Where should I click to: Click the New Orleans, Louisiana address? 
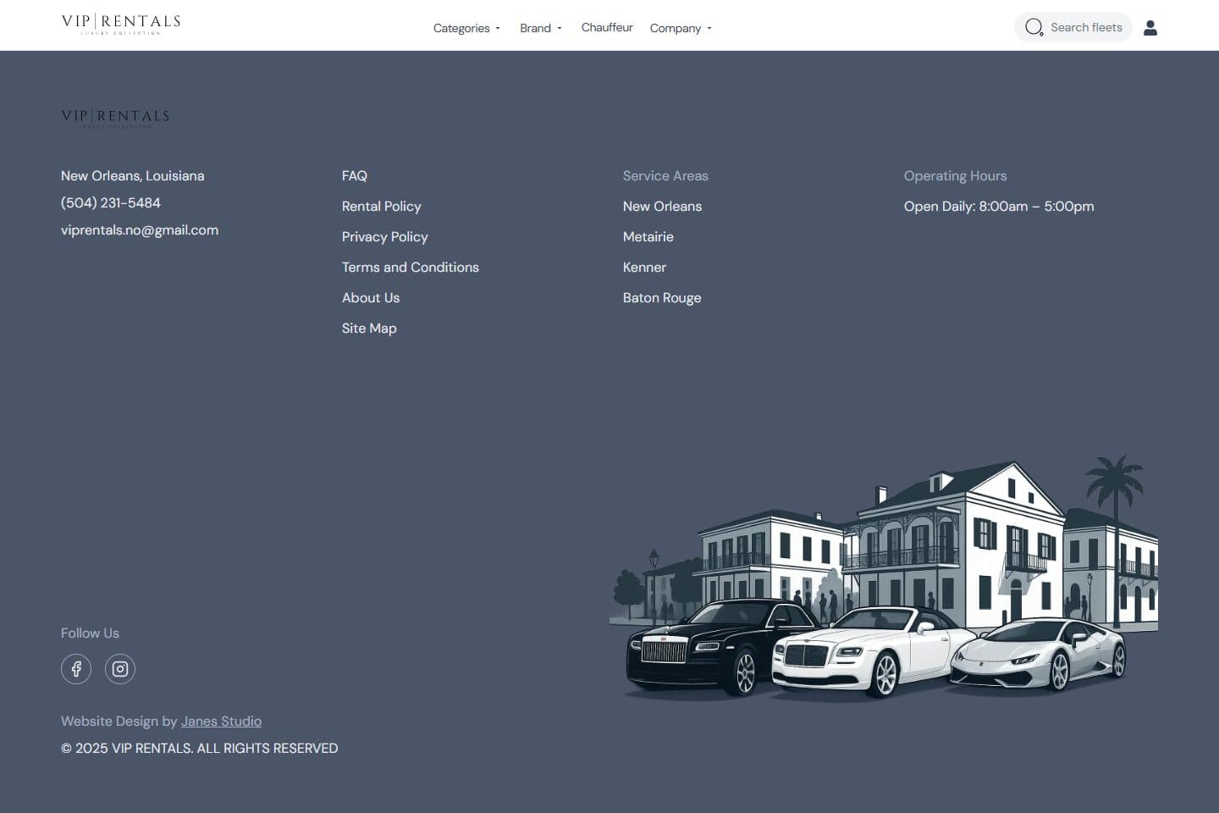tap(133, 175)
